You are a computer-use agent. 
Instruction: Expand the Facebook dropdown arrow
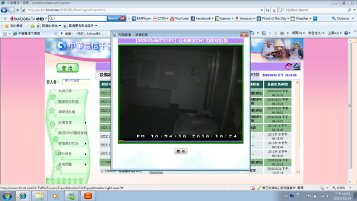(x=213, y=18)
